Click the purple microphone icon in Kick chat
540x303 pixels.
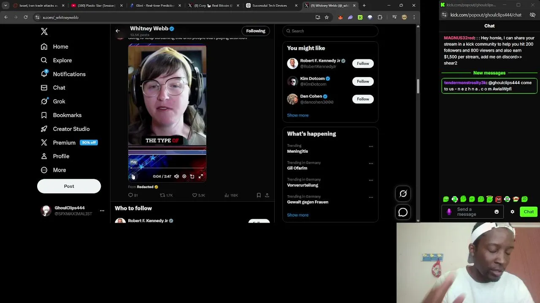(x=449, y=212)
